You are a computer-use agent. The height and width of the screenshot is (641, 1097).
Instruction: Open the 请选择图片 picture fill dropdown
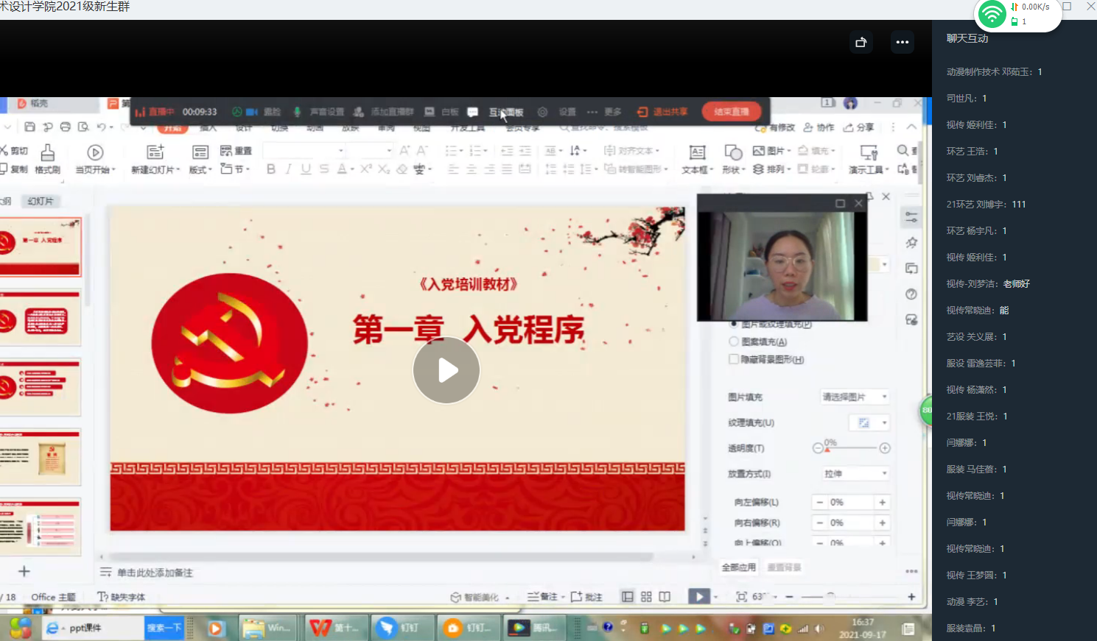[x=855, y=397]
